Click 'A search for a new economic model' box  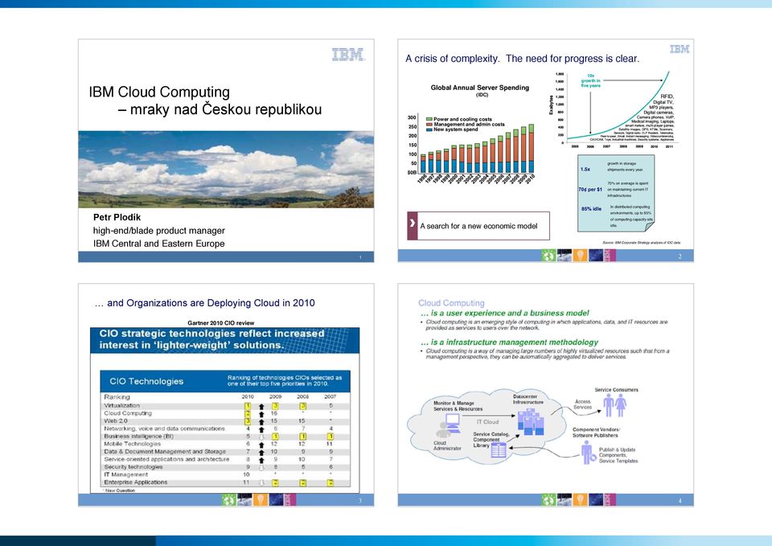478,226
